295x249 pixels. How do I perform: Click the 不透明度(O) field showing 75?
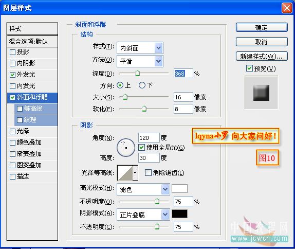[183, 202]
